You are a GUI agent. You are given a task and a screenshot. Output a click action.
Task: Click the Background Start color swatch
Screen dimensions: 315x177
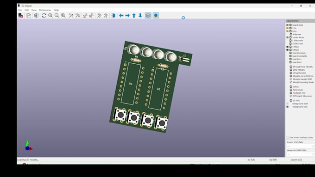(288, 104)
